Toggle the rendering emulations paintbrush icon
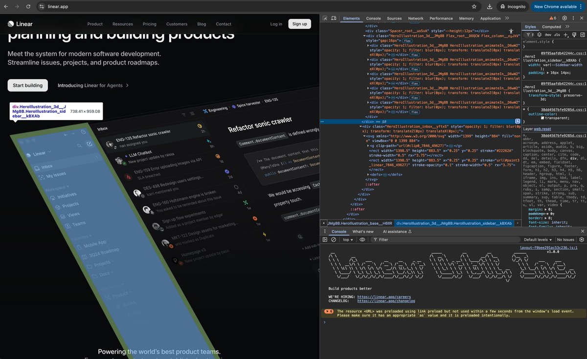The width and height of the screenshot is (587, 359). (574, 35)
